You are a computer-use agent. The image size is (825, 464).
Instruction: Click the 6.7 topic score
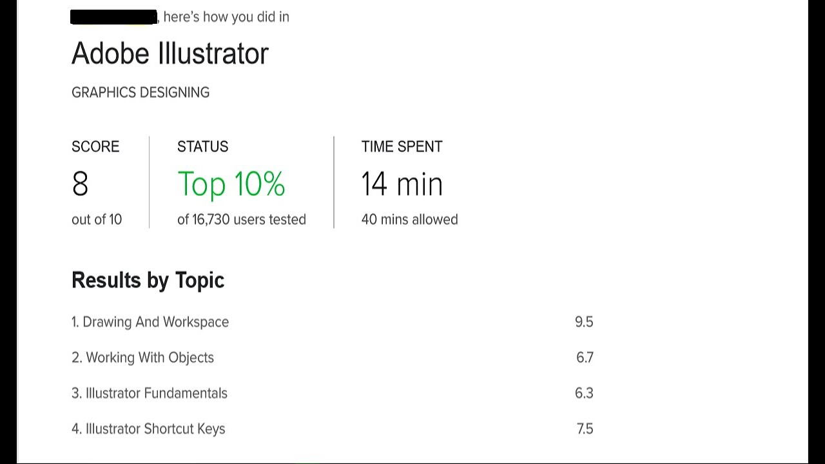click(x=585, y=357)
